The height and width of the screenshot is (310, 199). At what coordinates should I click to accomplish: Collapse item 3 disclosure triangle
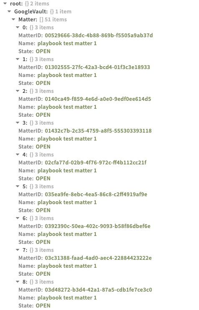18,123
